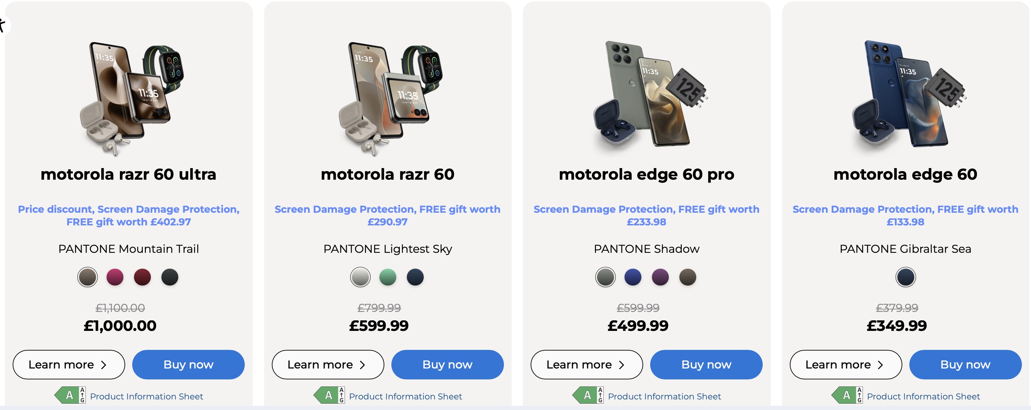This screenshot has height=410, width=1031.
Task: Select the Gibraltar Sea swatch for edge 60
Action: click(x=905, y=277)
